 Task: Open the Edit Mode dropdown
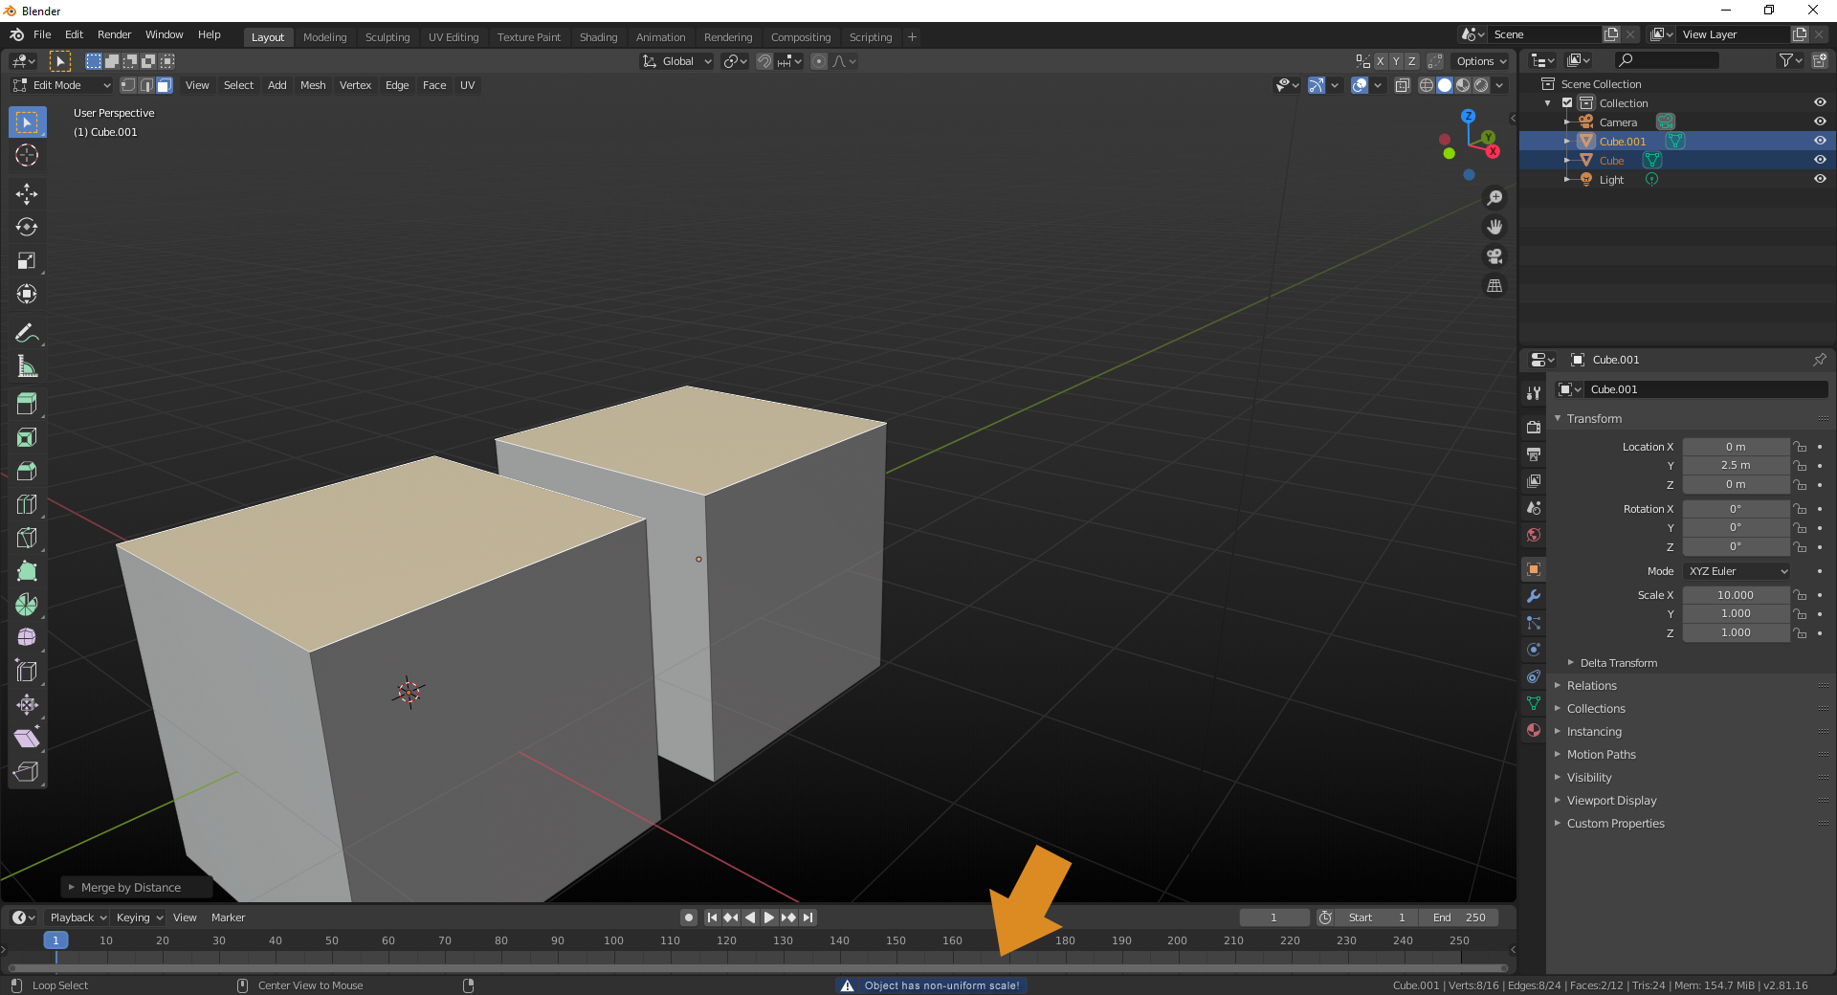(x=62, y=85)
